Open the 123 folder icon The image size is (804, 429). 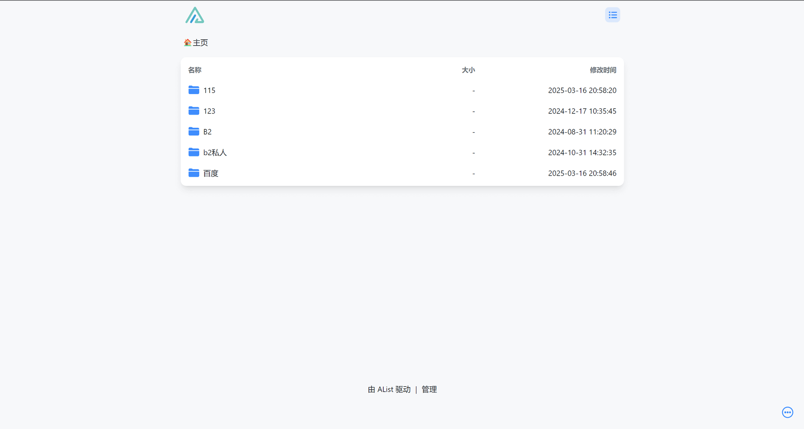[x=193, y=111]
